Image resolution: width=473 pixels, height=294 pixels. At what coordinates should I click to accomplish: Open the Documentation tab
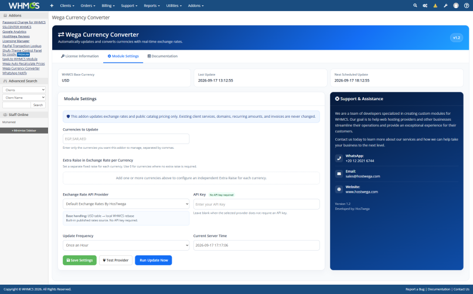coord(162,56)
